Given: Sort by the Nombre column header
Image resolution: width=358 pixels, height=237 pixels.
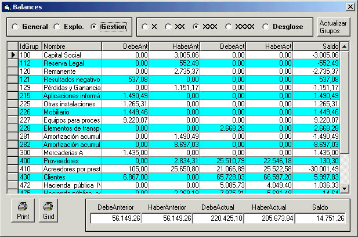Looking at the screenshot, I should [71, 46].
